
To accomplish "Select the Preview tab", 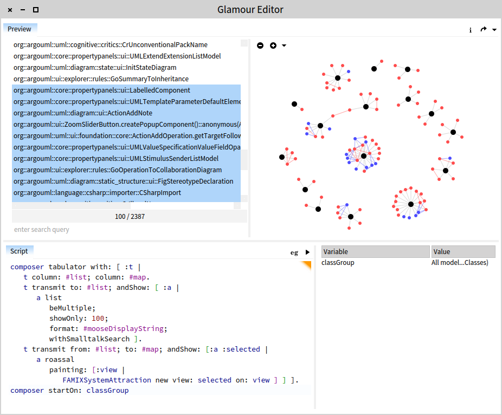I will (20, 29).
